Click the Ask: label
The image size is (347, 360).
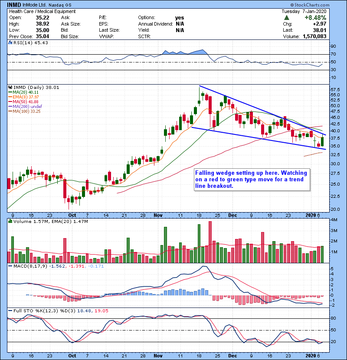tap(65, 18)
